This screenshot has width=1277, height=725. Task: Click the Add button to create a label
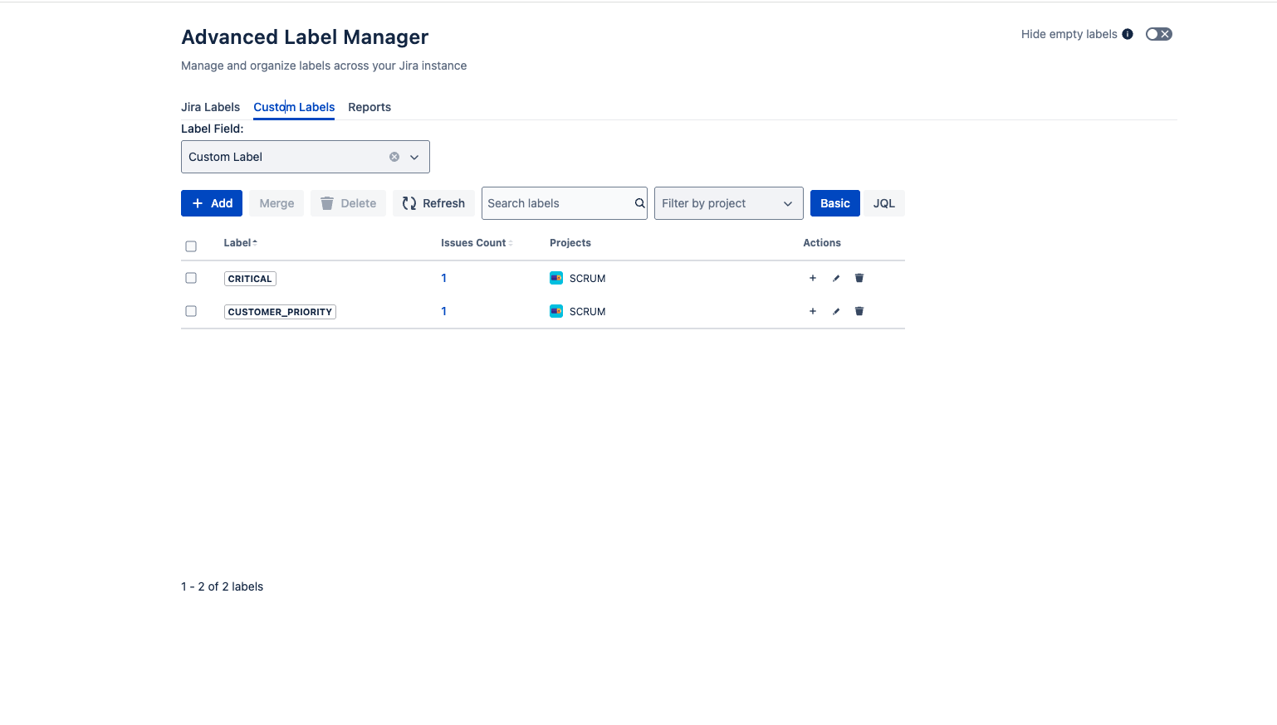211,203
